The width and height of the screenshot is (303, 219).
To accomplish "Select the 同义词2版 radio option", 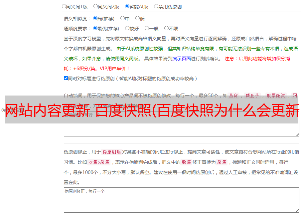I will point(95,6).
